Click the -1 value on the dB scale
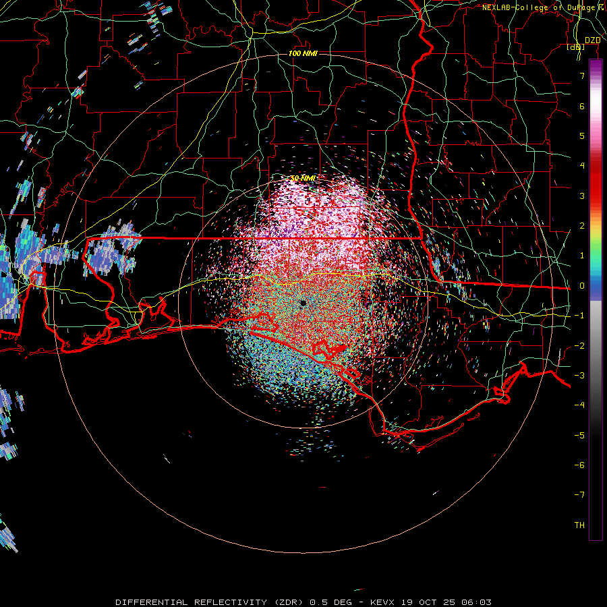The width and height of the screenshot is (607, 607). [x=579, y=316]
